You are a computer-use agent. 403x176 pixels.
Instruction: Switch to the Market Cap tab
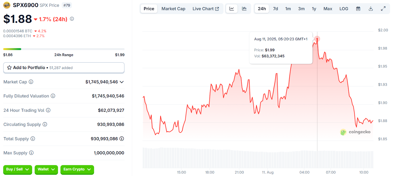pos(173,9)
